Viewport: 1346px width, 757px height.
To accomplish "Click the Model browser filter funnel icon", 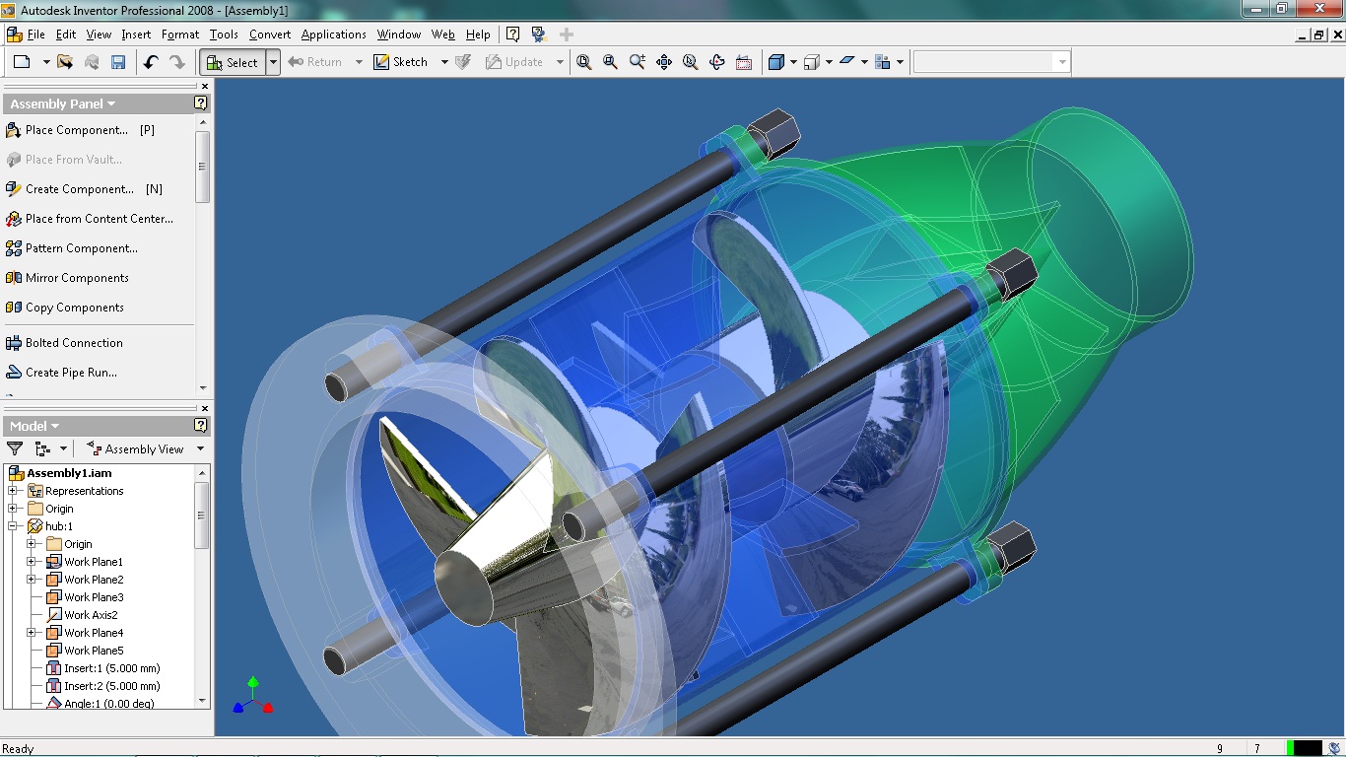I will pos(15,448).
